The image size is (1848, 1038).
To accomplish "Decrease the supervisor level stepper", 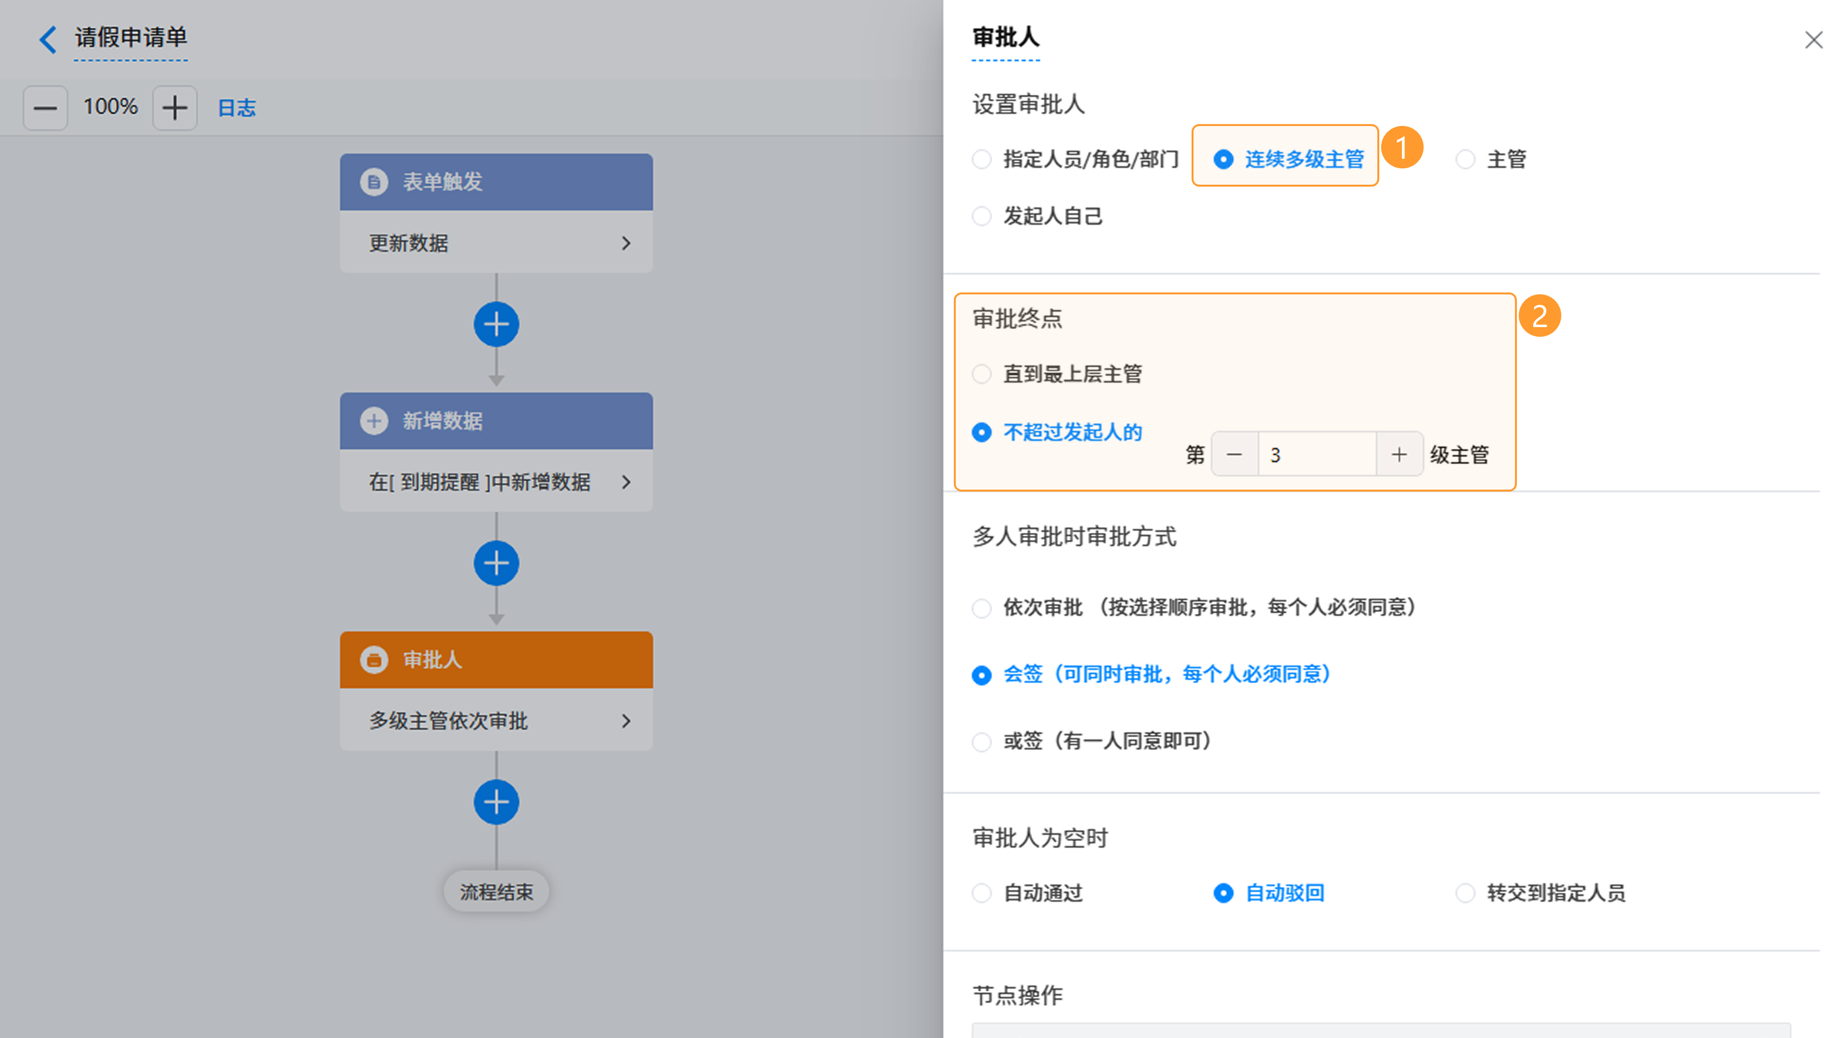I will coord(1234,455).
